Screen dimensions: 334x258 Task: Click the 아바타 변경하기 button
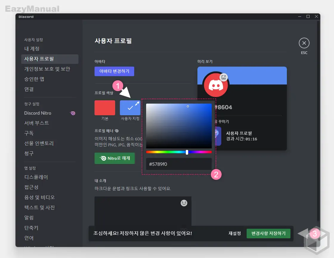[x=114, y=71]
